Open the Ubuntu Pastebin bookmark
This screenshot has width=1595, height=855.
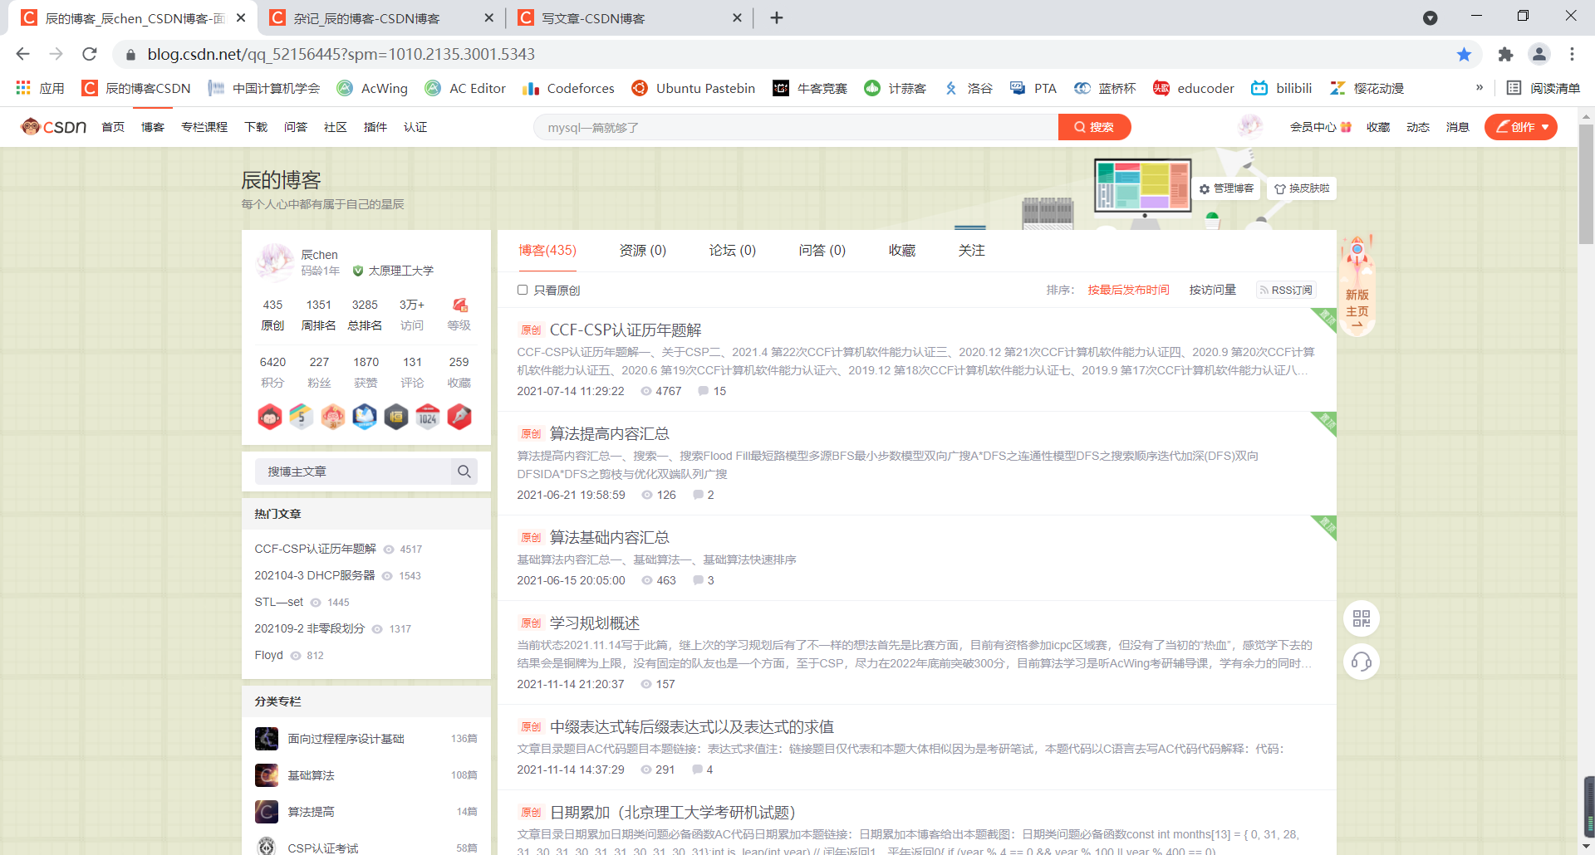pos(694,88)
